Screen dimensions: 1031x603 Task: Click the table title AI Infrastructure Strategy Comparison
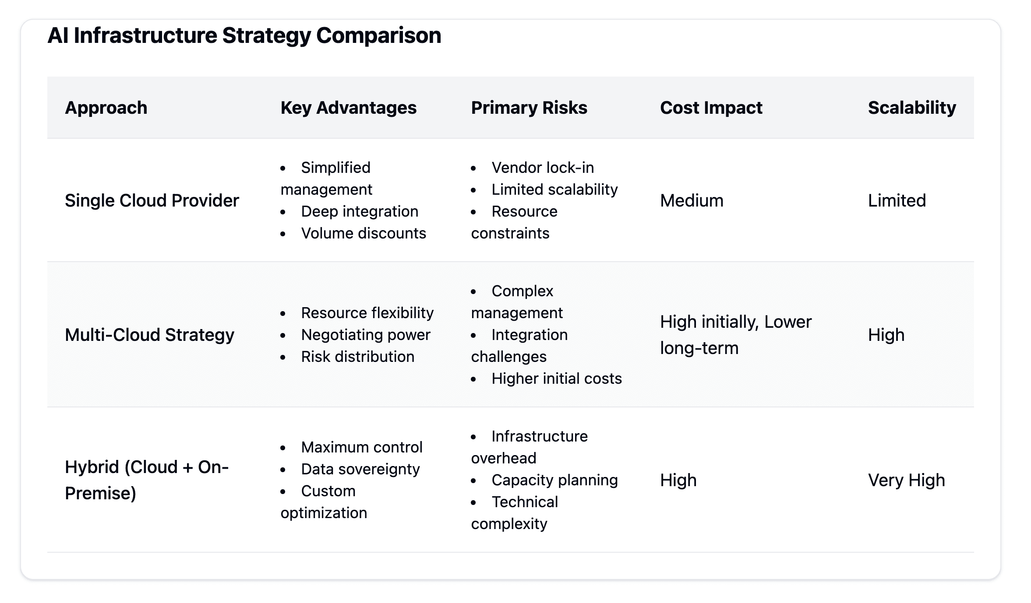coord(244,35)
